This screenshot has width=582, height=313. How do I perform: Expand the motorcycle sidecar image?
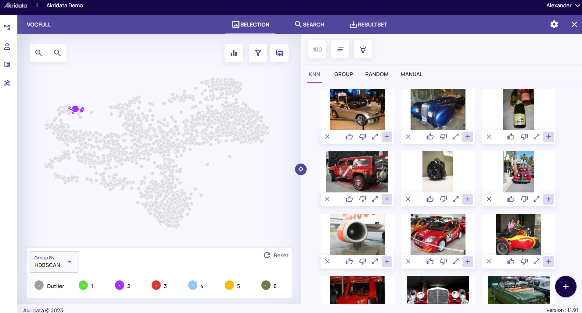537,262
